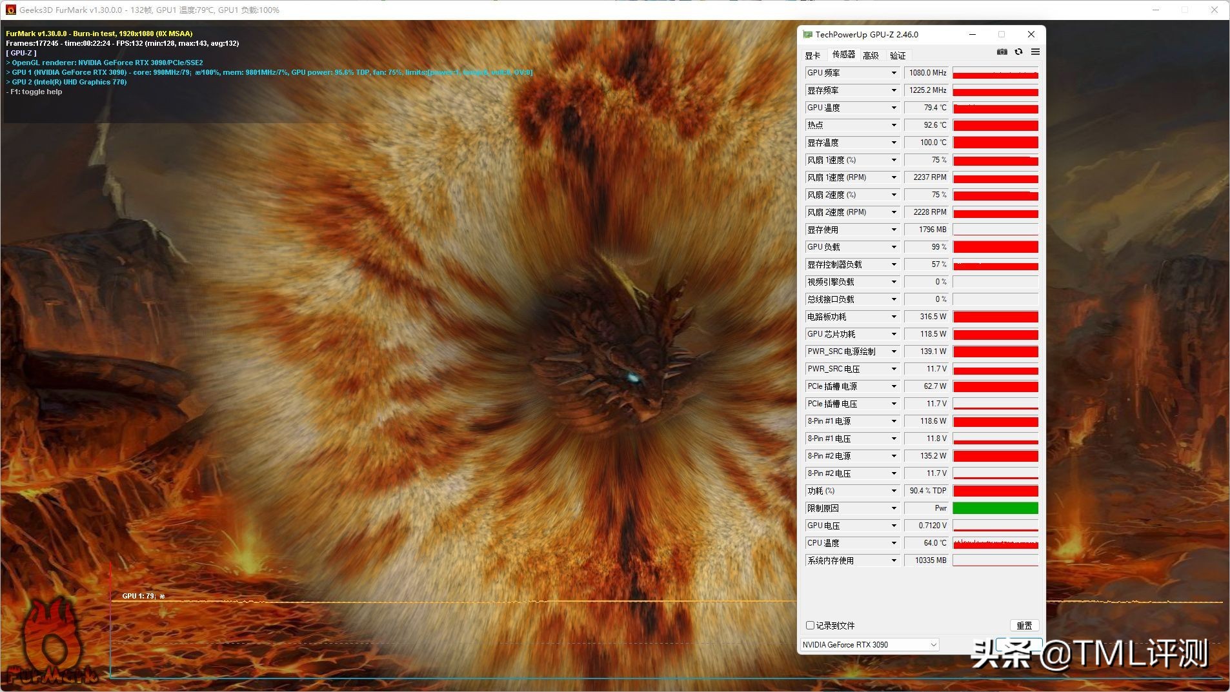This screenshot has width=1230, height=692.
Task: Open the 风扇 1速度 (%) dropdown
Action: pos(894,160)
